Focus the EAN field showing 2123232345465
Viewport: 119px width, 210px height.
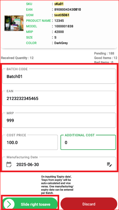(x=59, y=99)
